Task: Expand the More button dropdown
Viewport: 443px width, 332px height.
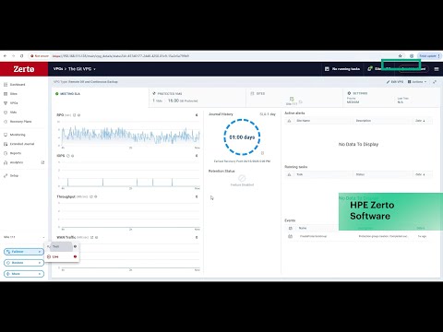Action: point(40,274)
